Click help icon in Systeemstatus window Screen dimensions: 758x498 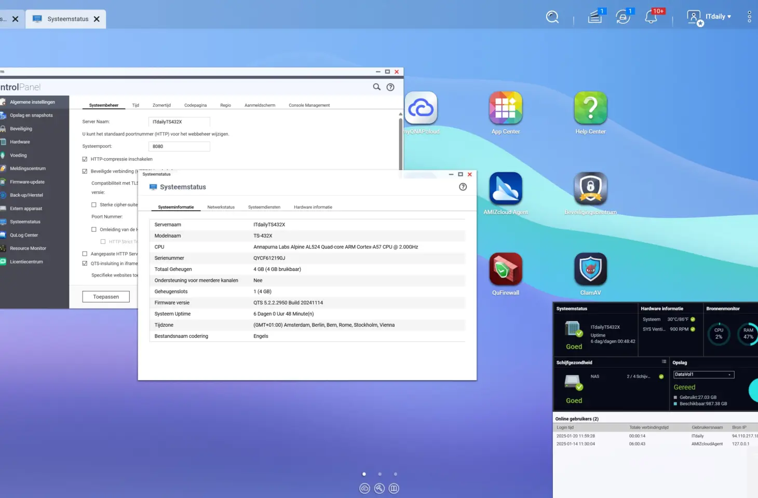pos(463,187)
